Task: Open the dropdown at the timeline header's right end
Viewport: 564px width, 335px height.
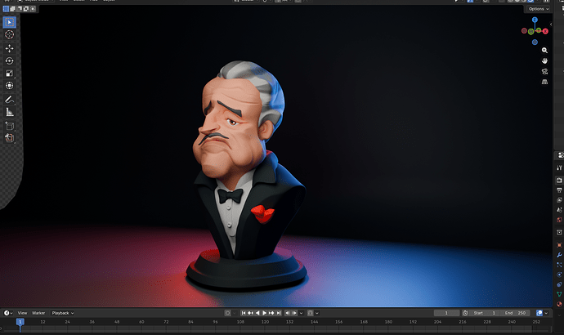Action: point(546,313)
